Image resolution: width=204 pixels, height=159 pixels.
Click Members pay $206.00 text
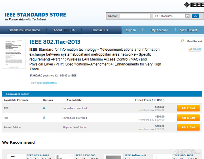point(151,110)
